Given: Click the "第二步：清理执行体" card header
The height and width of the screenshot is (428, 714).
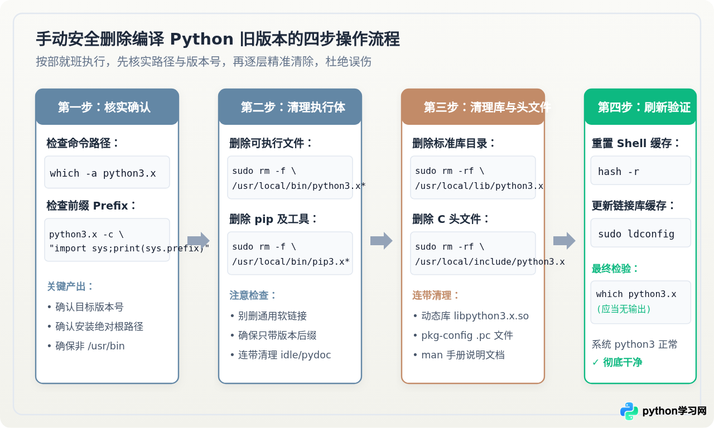Looking at the screenshot, I should 290,107.
